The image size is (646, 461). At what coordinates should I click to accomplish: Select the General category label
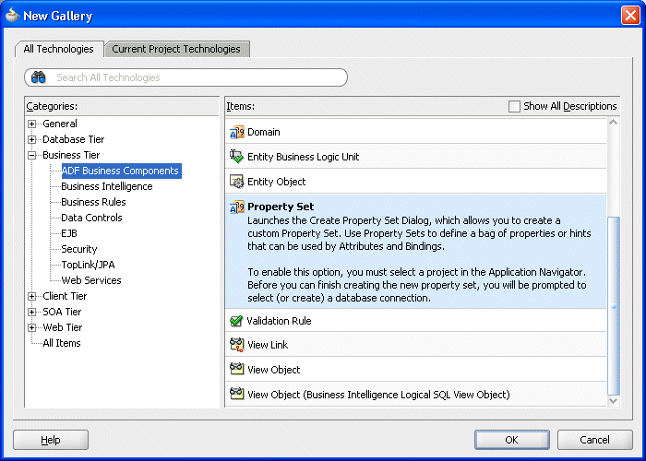pyautogui.click(x=60, y=124)
